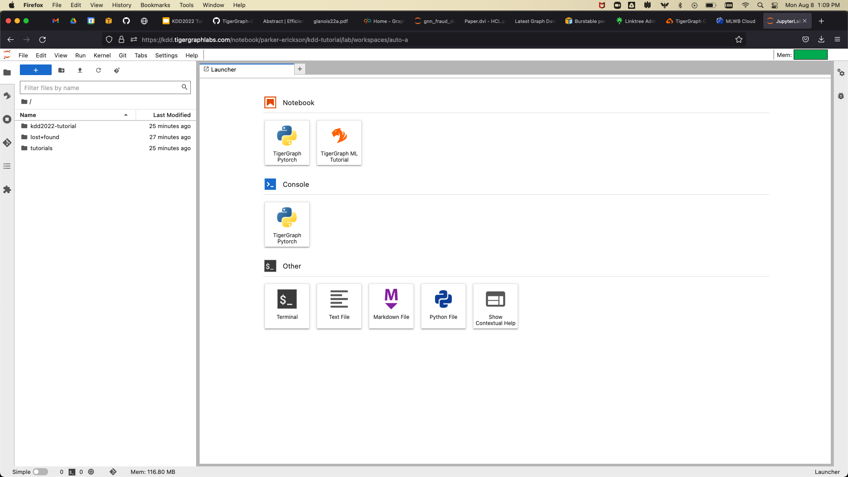
Task: Click the Filter files by name field
Action: 102,87
